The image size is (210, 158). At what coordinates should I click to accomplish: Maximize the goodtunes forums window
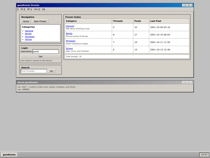click(187, 5)
